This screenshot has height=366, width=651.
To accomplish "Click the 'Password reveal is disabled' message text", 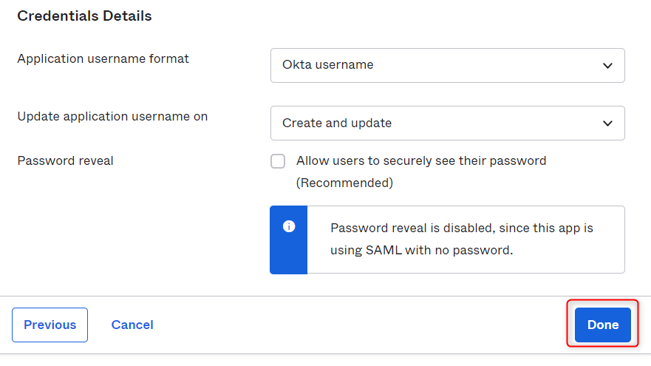I will pyautogui.click(x=462, y=228).
